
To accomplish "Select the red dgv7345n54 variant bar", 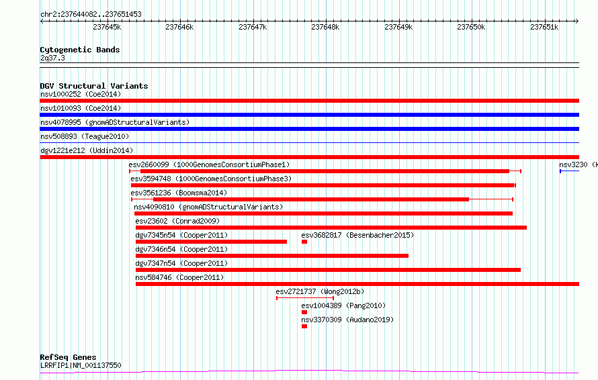I will pyautogui.click(x=211, y=242).
